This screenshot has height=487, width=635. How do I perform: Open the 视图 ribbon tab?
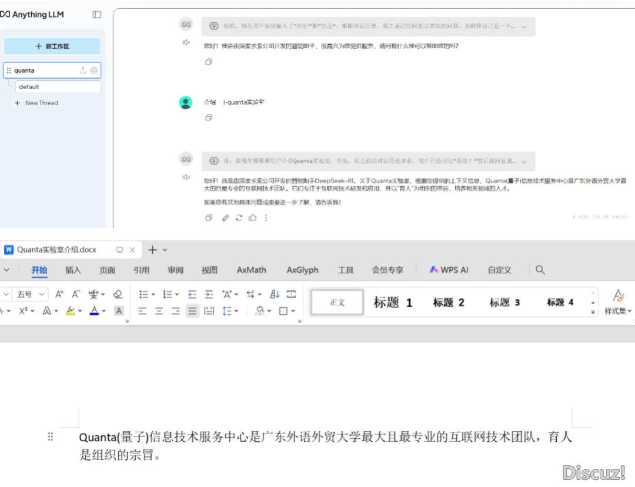pyautogui.click(x=209, y=270)
